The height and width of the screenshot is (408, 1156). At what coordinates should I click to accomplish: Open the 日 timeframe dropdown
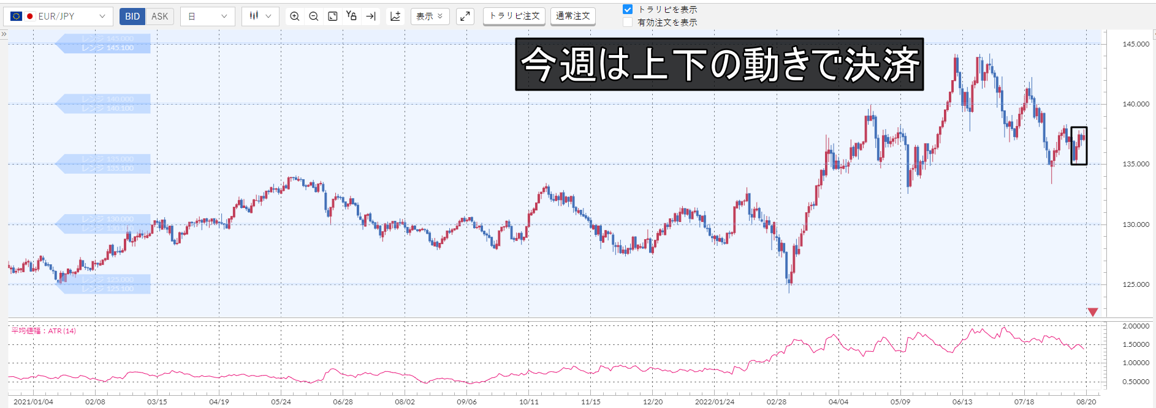tap(208, 17)
